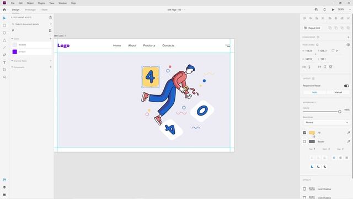Switch to the Prototype tab

pos(30,10)
